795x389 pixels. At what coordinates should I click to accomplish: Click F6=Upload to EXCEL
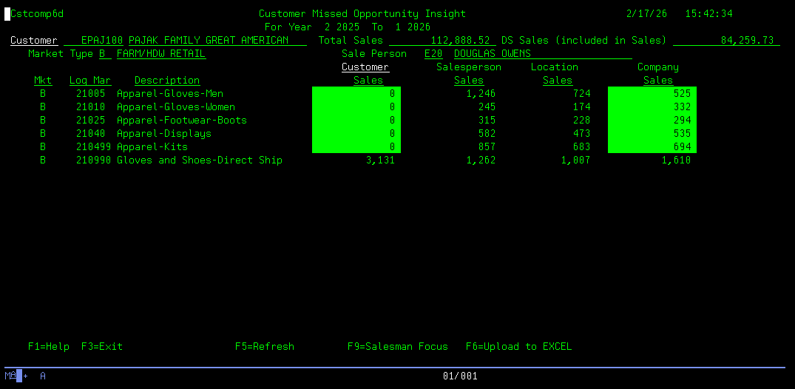click(518, 346)
